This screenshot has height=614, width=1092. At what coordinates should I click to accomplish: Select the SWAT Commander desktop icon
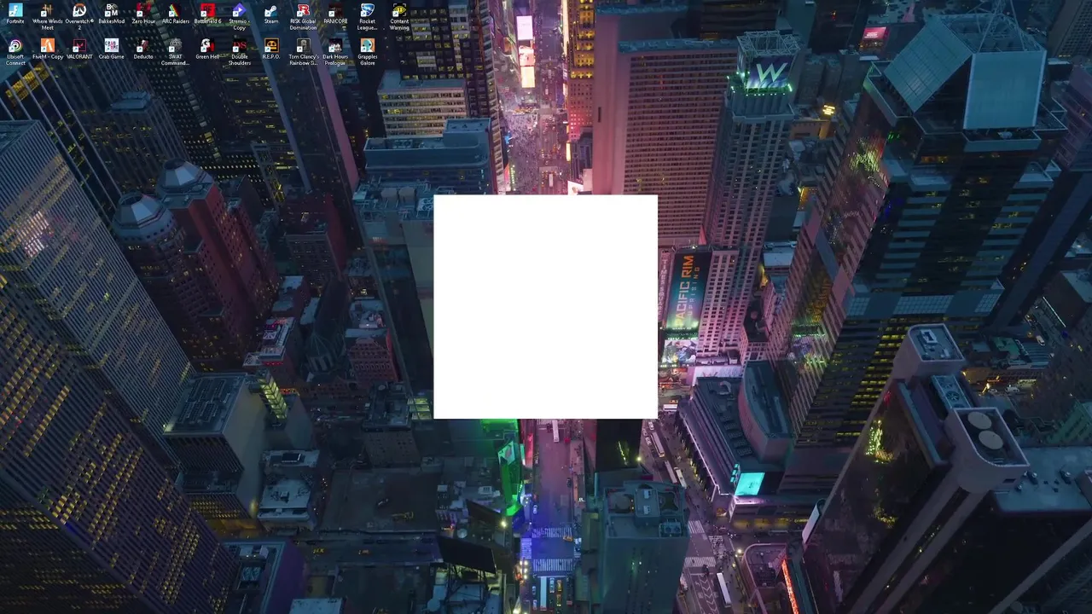(x=175, y=51)
